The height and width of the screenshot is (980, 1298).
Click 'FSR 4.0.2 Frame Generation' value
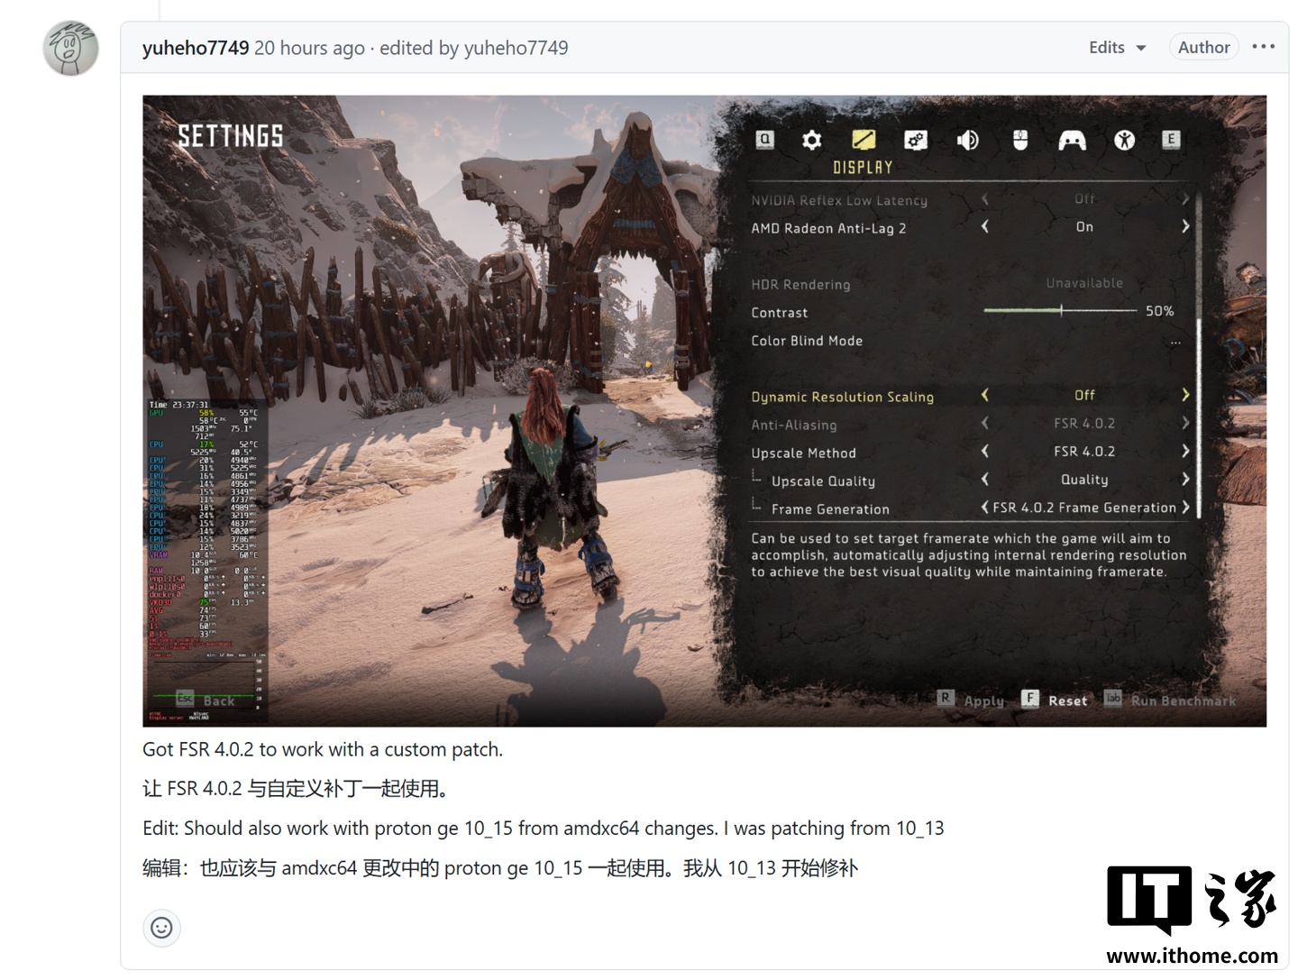click(x=1084, y=508)
